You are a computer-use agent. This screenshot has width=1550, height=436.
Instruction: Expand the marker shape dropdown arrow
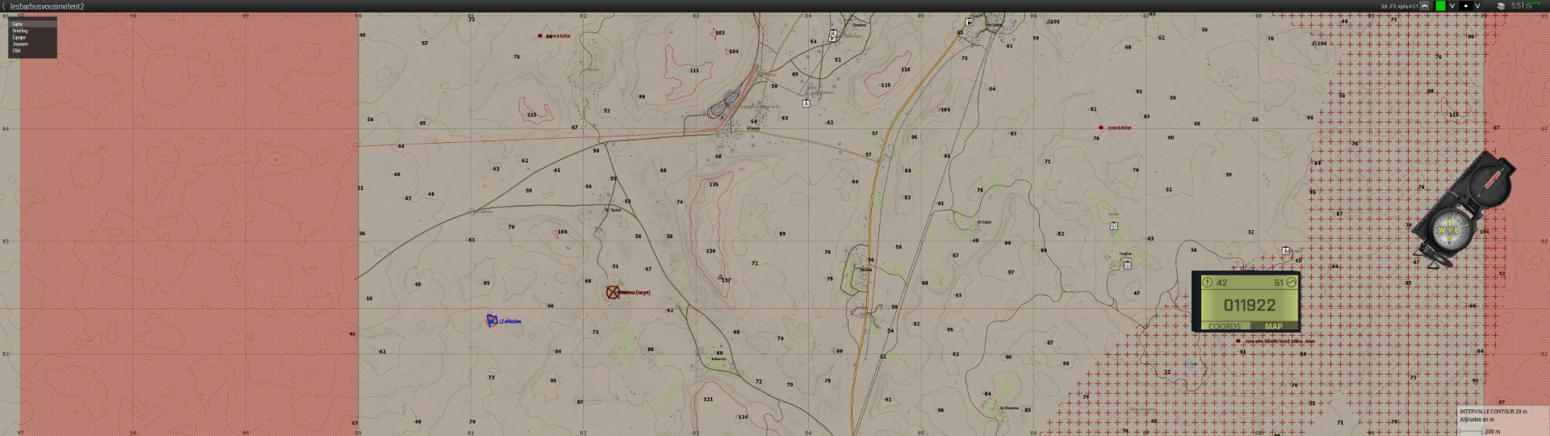pyautogui.click(x=1478, y=6)
